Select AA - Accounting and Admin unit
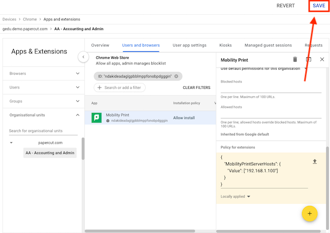330x233 pixels. (x=50, y=153)
